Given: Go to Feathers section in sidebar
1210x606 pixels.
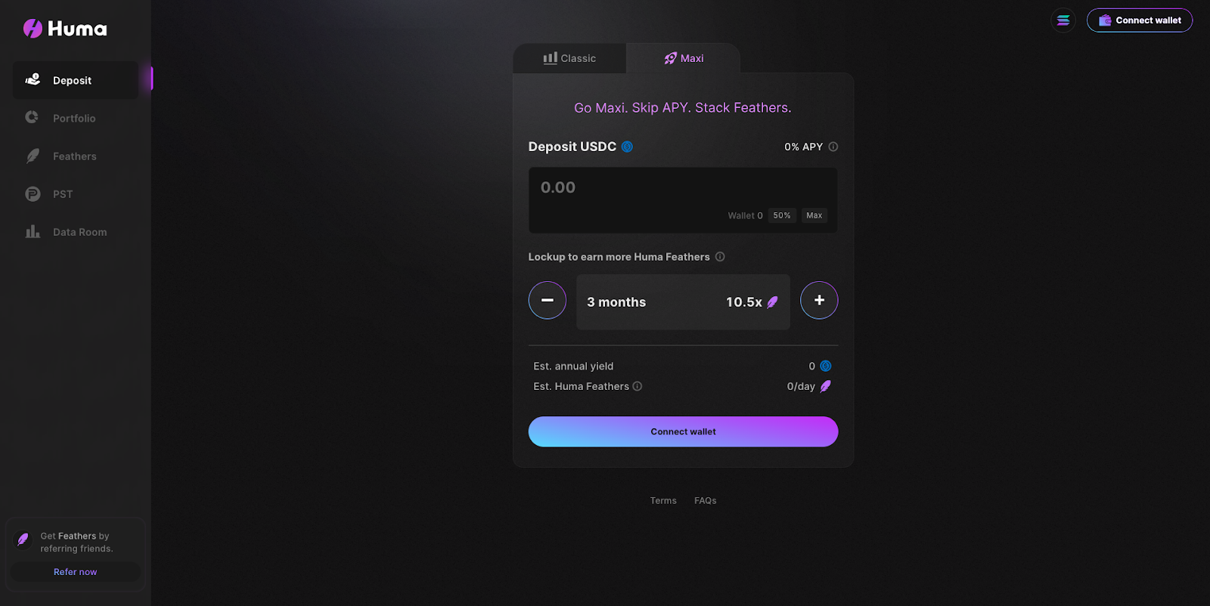Looking at the screenshot, I should click(x=74, y=156).
